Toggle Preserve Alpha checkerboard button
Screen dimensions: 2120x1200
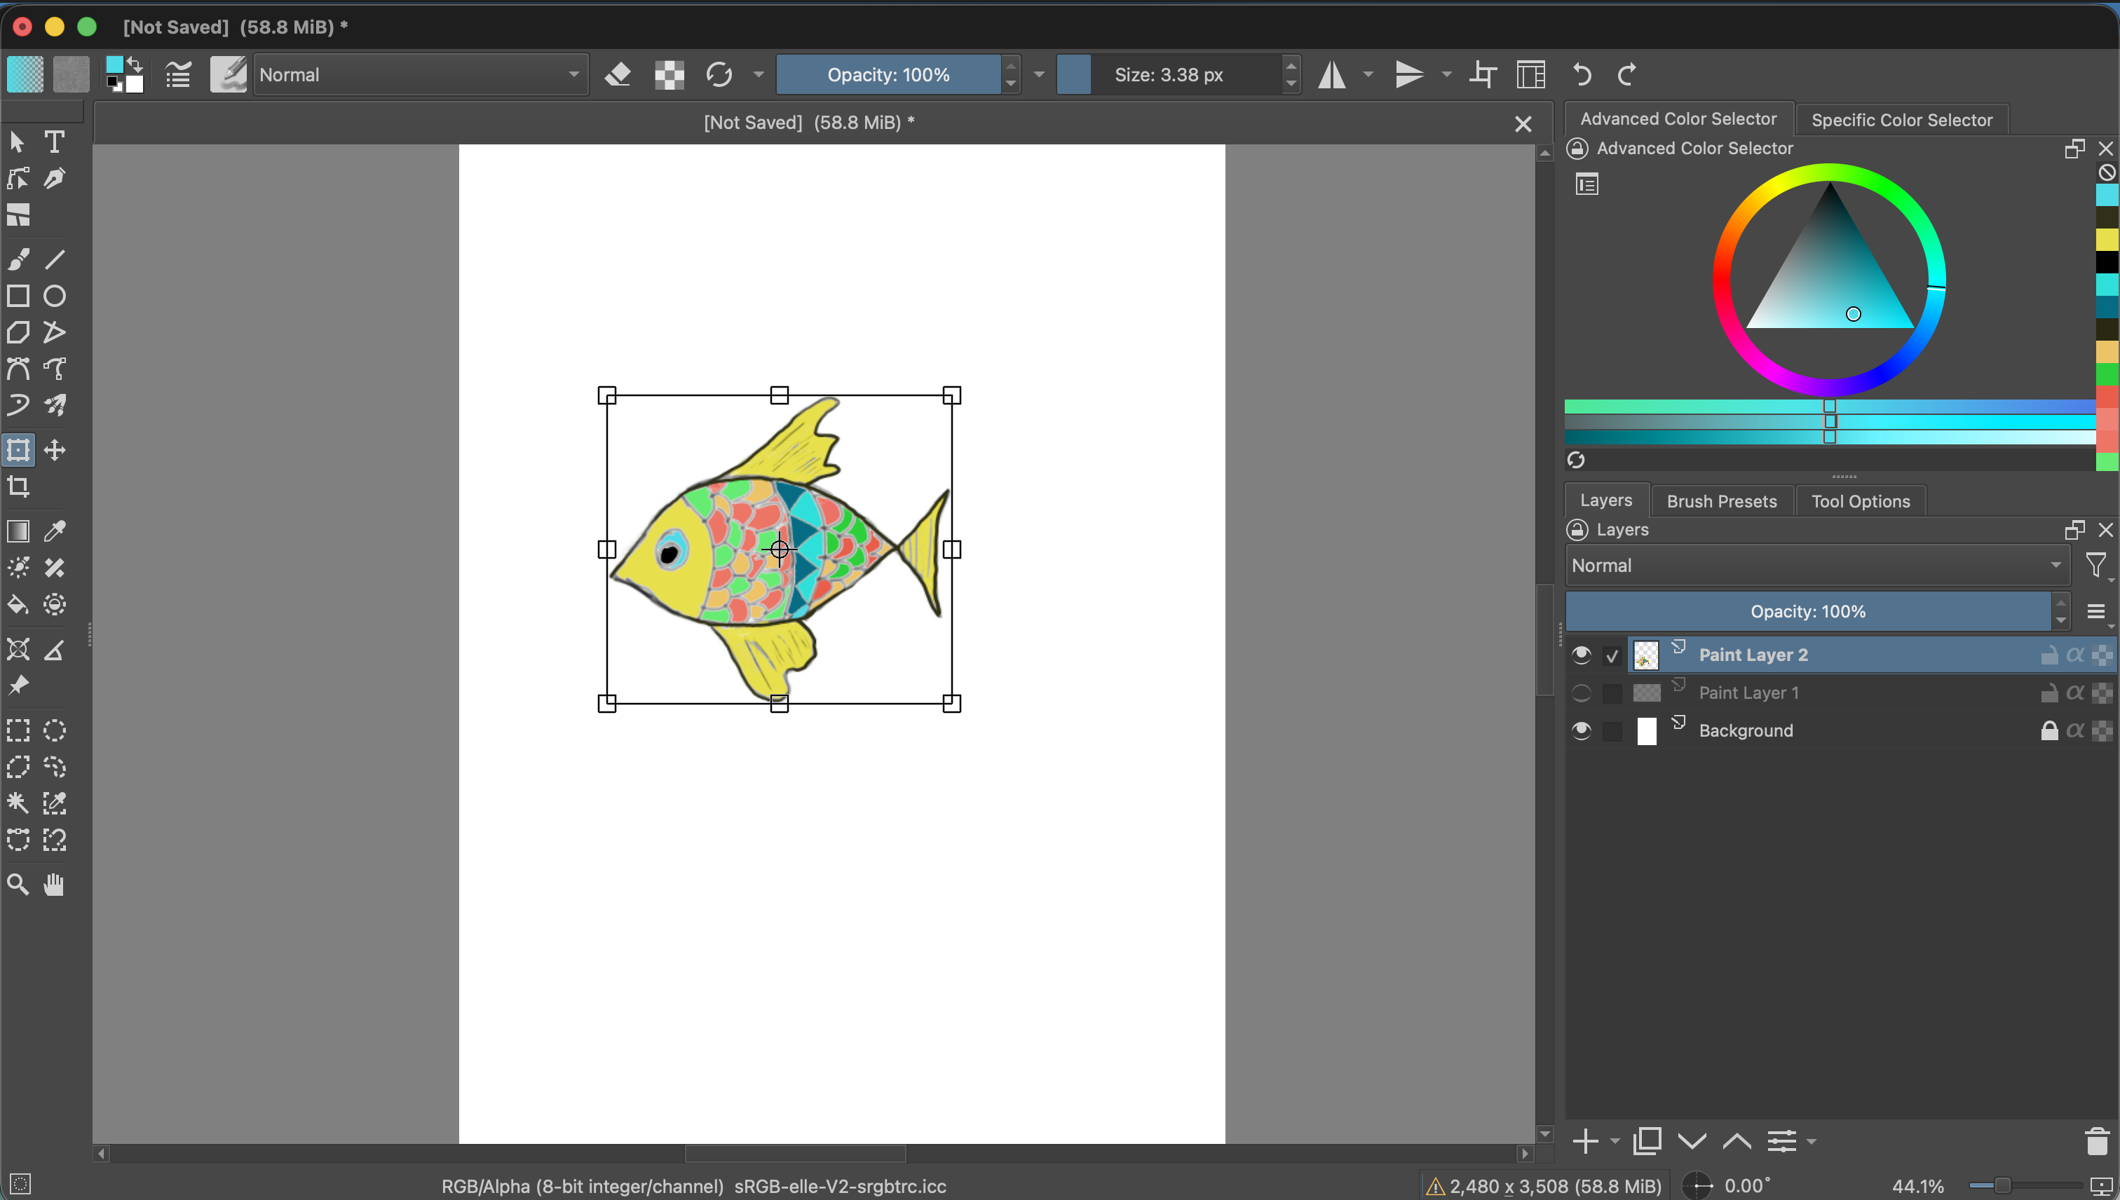pos(670,75)
